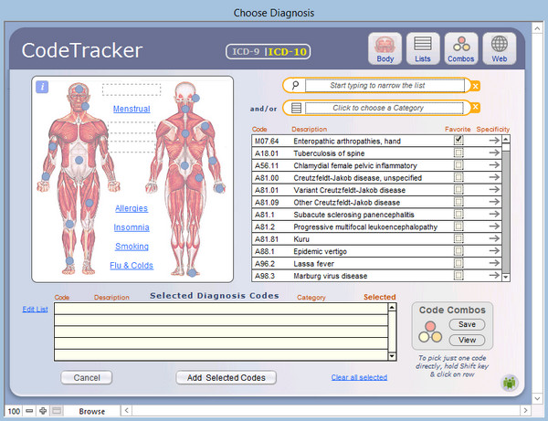Click the list icon in category box
Image resolution: width=548 pixels, height=421 pixels.
click(x=296, y=108)
